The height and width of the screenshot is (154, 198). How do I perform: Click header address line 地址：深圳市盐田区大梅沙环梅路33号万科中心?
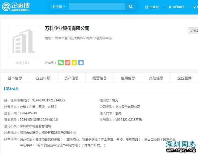pyautogui.click(x=78, y=38)
